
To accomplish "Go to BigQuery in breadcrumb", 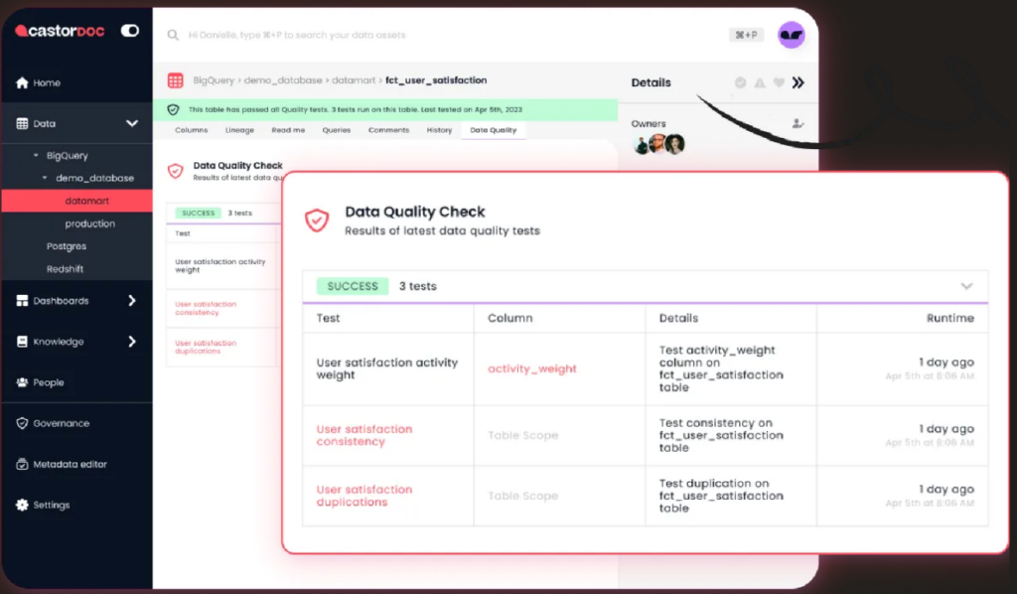I will tap(214, 80).
